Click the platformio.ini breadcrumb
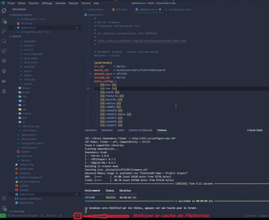Image resolution: width=269 pixels, height=220 pixels. tap(94, 15)
